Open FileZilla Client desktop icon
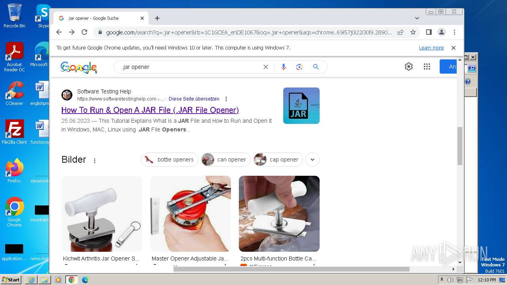The image size is (507, 285). (14, 132)
